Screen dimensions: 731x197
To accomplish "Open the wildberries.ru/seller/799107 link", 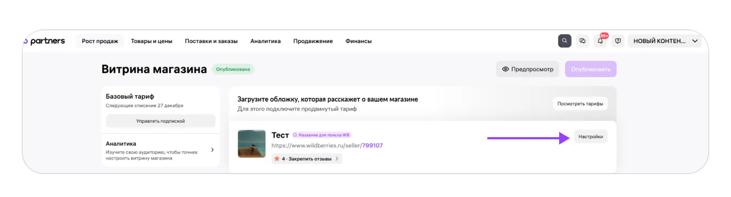I will (x=327, y=145).
